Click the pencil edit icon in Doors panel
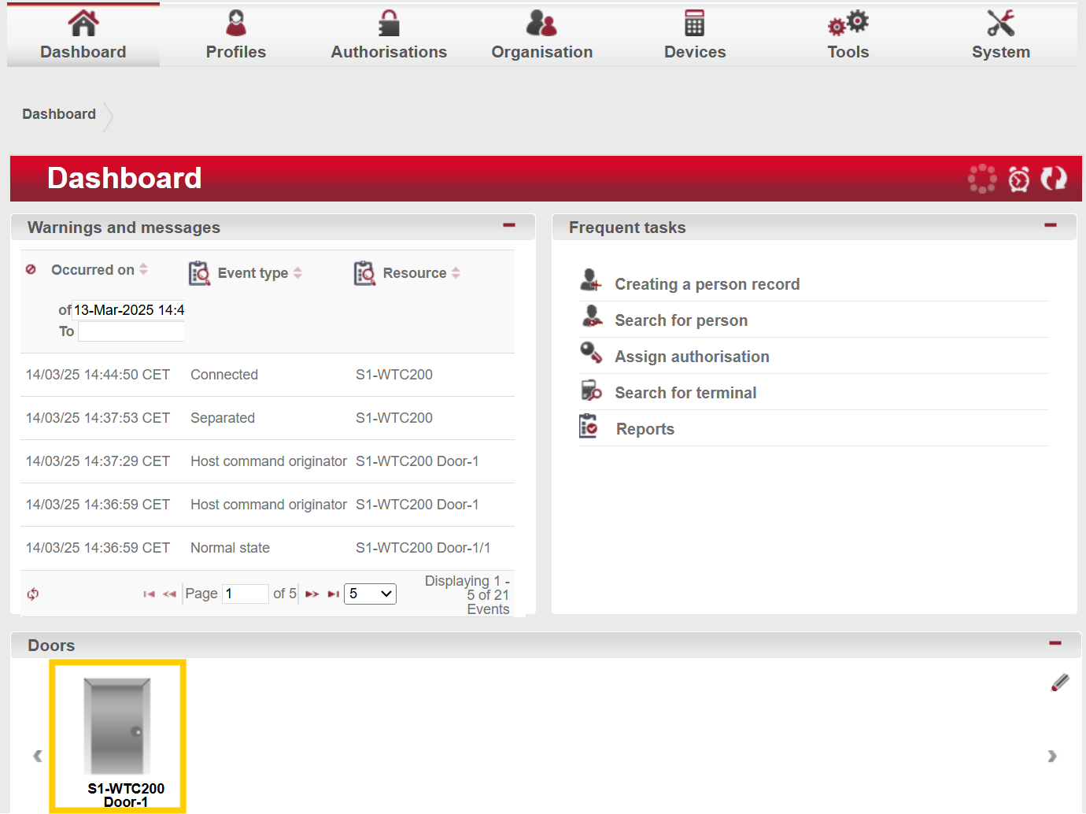This screenshot has width=1086, height=814. [x=1060, y=683]
